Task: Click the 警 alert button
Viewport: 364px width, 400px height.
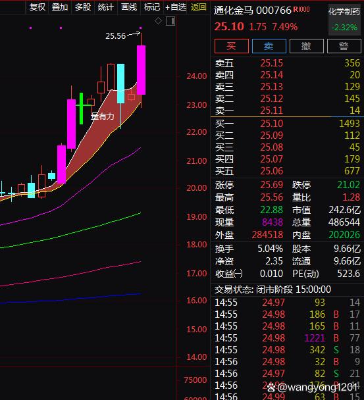Action: point(344,46)
